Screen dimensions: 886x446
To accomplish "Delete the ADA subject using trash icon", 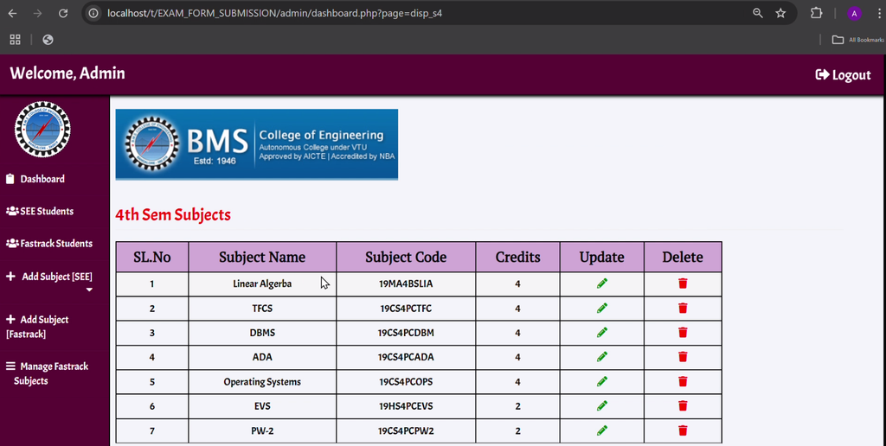I will 683,357.
